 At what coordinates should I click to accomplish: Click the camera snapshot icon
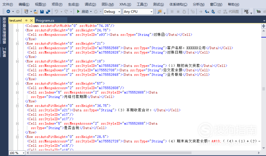pos(259,12)
